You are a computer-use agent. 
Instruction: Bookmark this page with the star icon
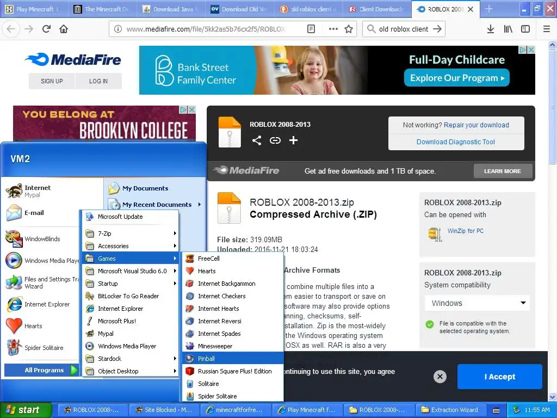pos(349,29)
